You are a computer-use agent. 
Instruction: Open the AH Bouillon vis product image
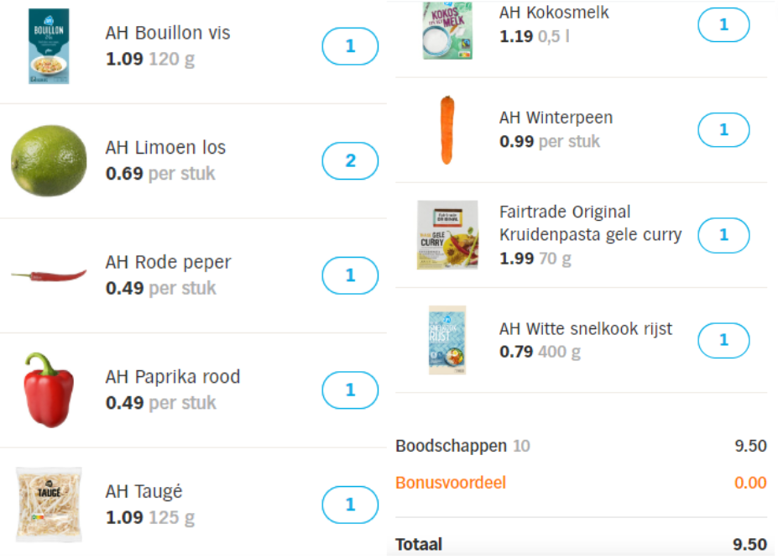coord(49,46)
